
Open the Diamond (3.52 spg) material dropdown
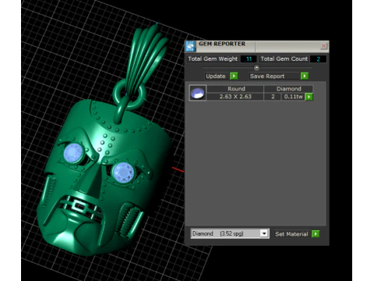[230, 233]
